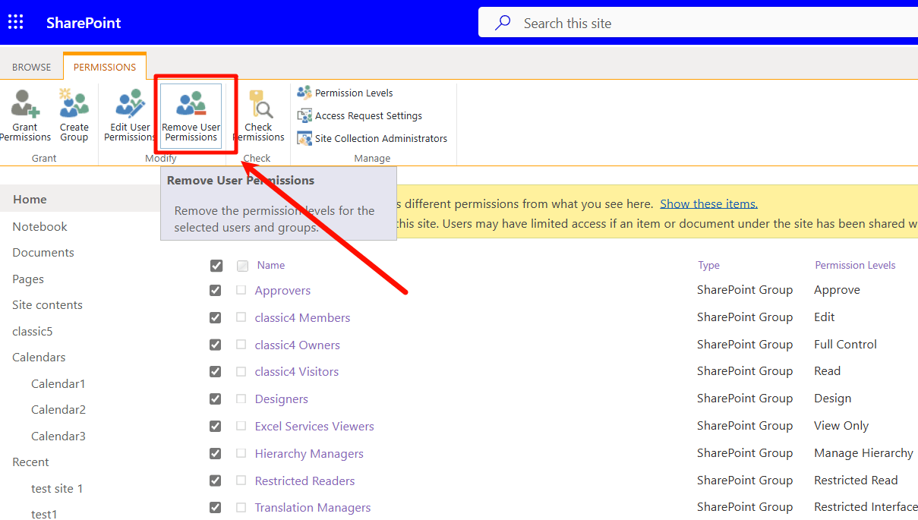Image resolution: width=918 pixels, height=520 pixels.
Task: Switch to the BROWSE ribbon tab
Action: coord(32,67)
